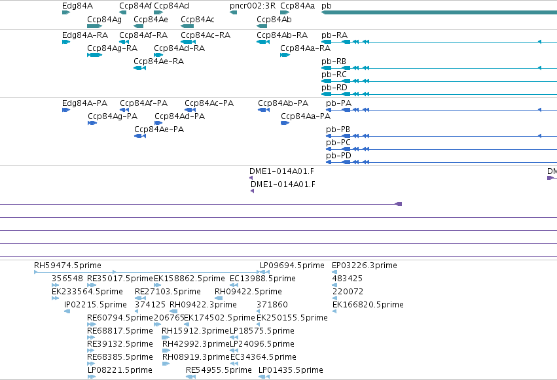Select the LP01435.5prime EST label

coord(291,370)
